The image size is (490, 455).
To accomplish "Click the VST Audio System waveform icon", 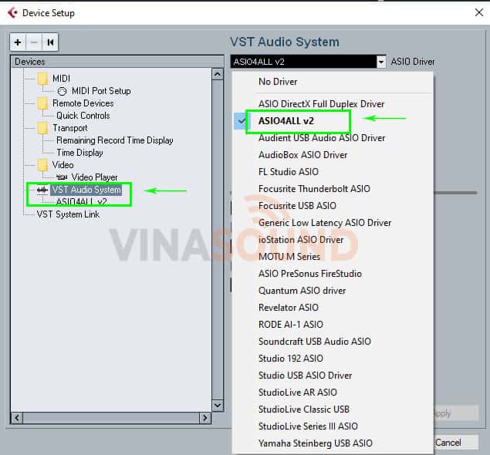I will point(42,190).
